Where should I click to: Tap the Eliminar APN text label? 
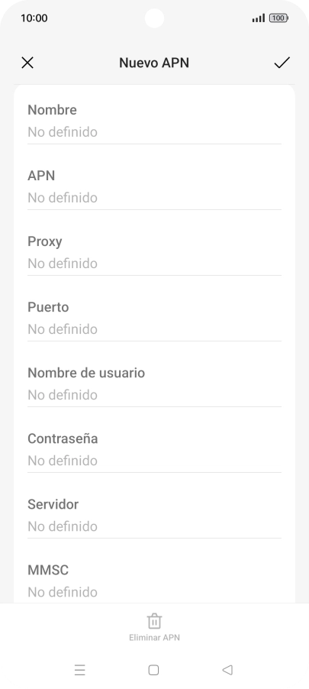coord(154,638)
